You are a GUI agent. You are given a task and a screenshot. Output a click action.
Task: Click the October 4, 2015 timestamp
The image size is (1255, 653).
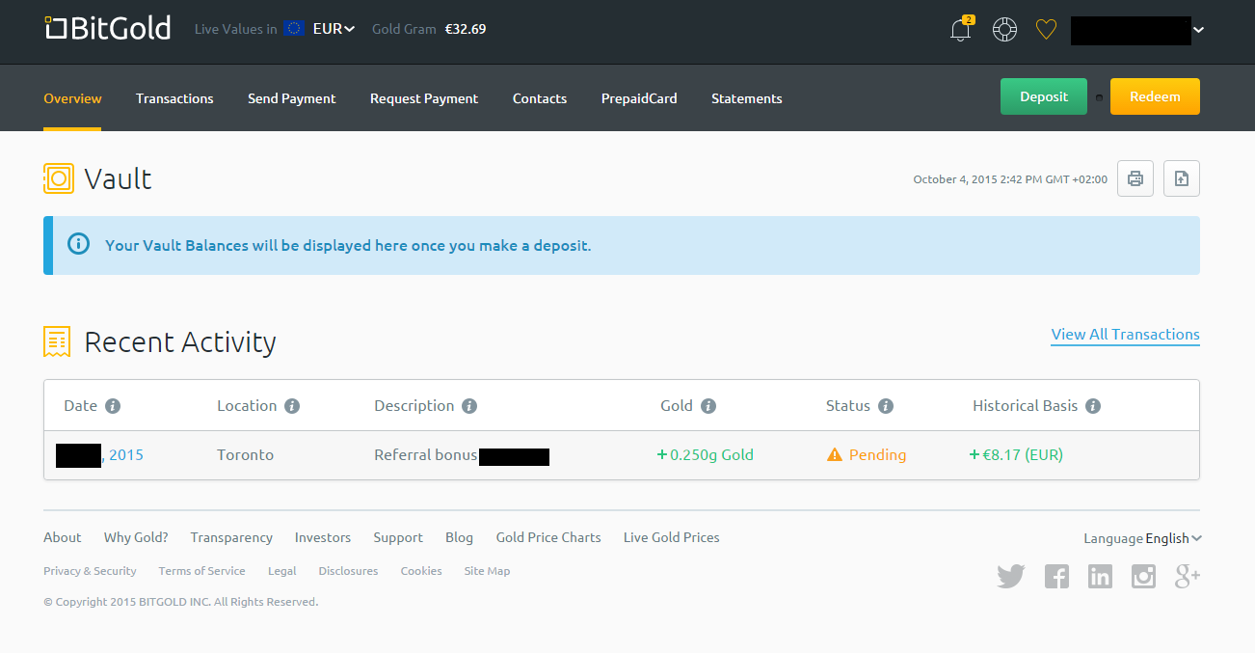(x=1010, y=179)
